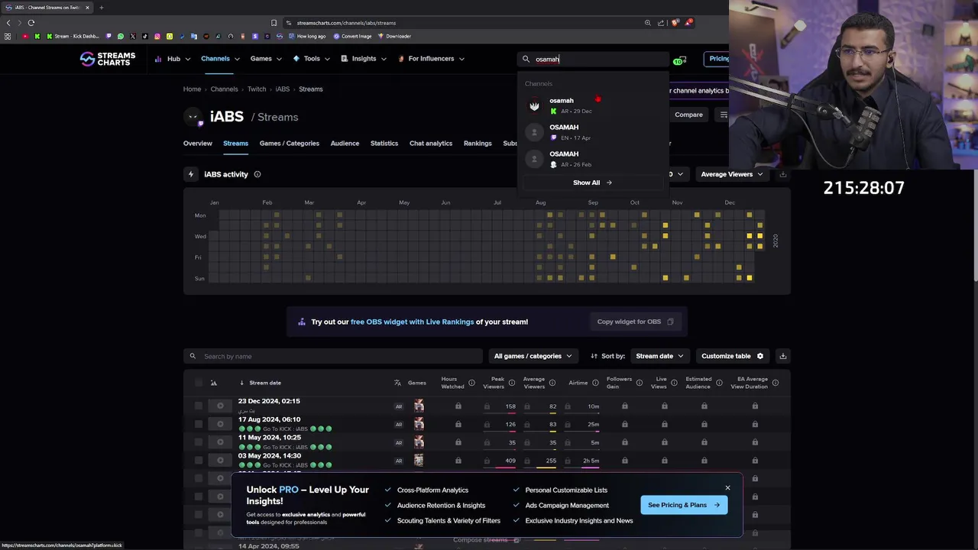Close the Unlock PRO banner
978x550 pixels.
pyautogui.click(x=727, y=487)
